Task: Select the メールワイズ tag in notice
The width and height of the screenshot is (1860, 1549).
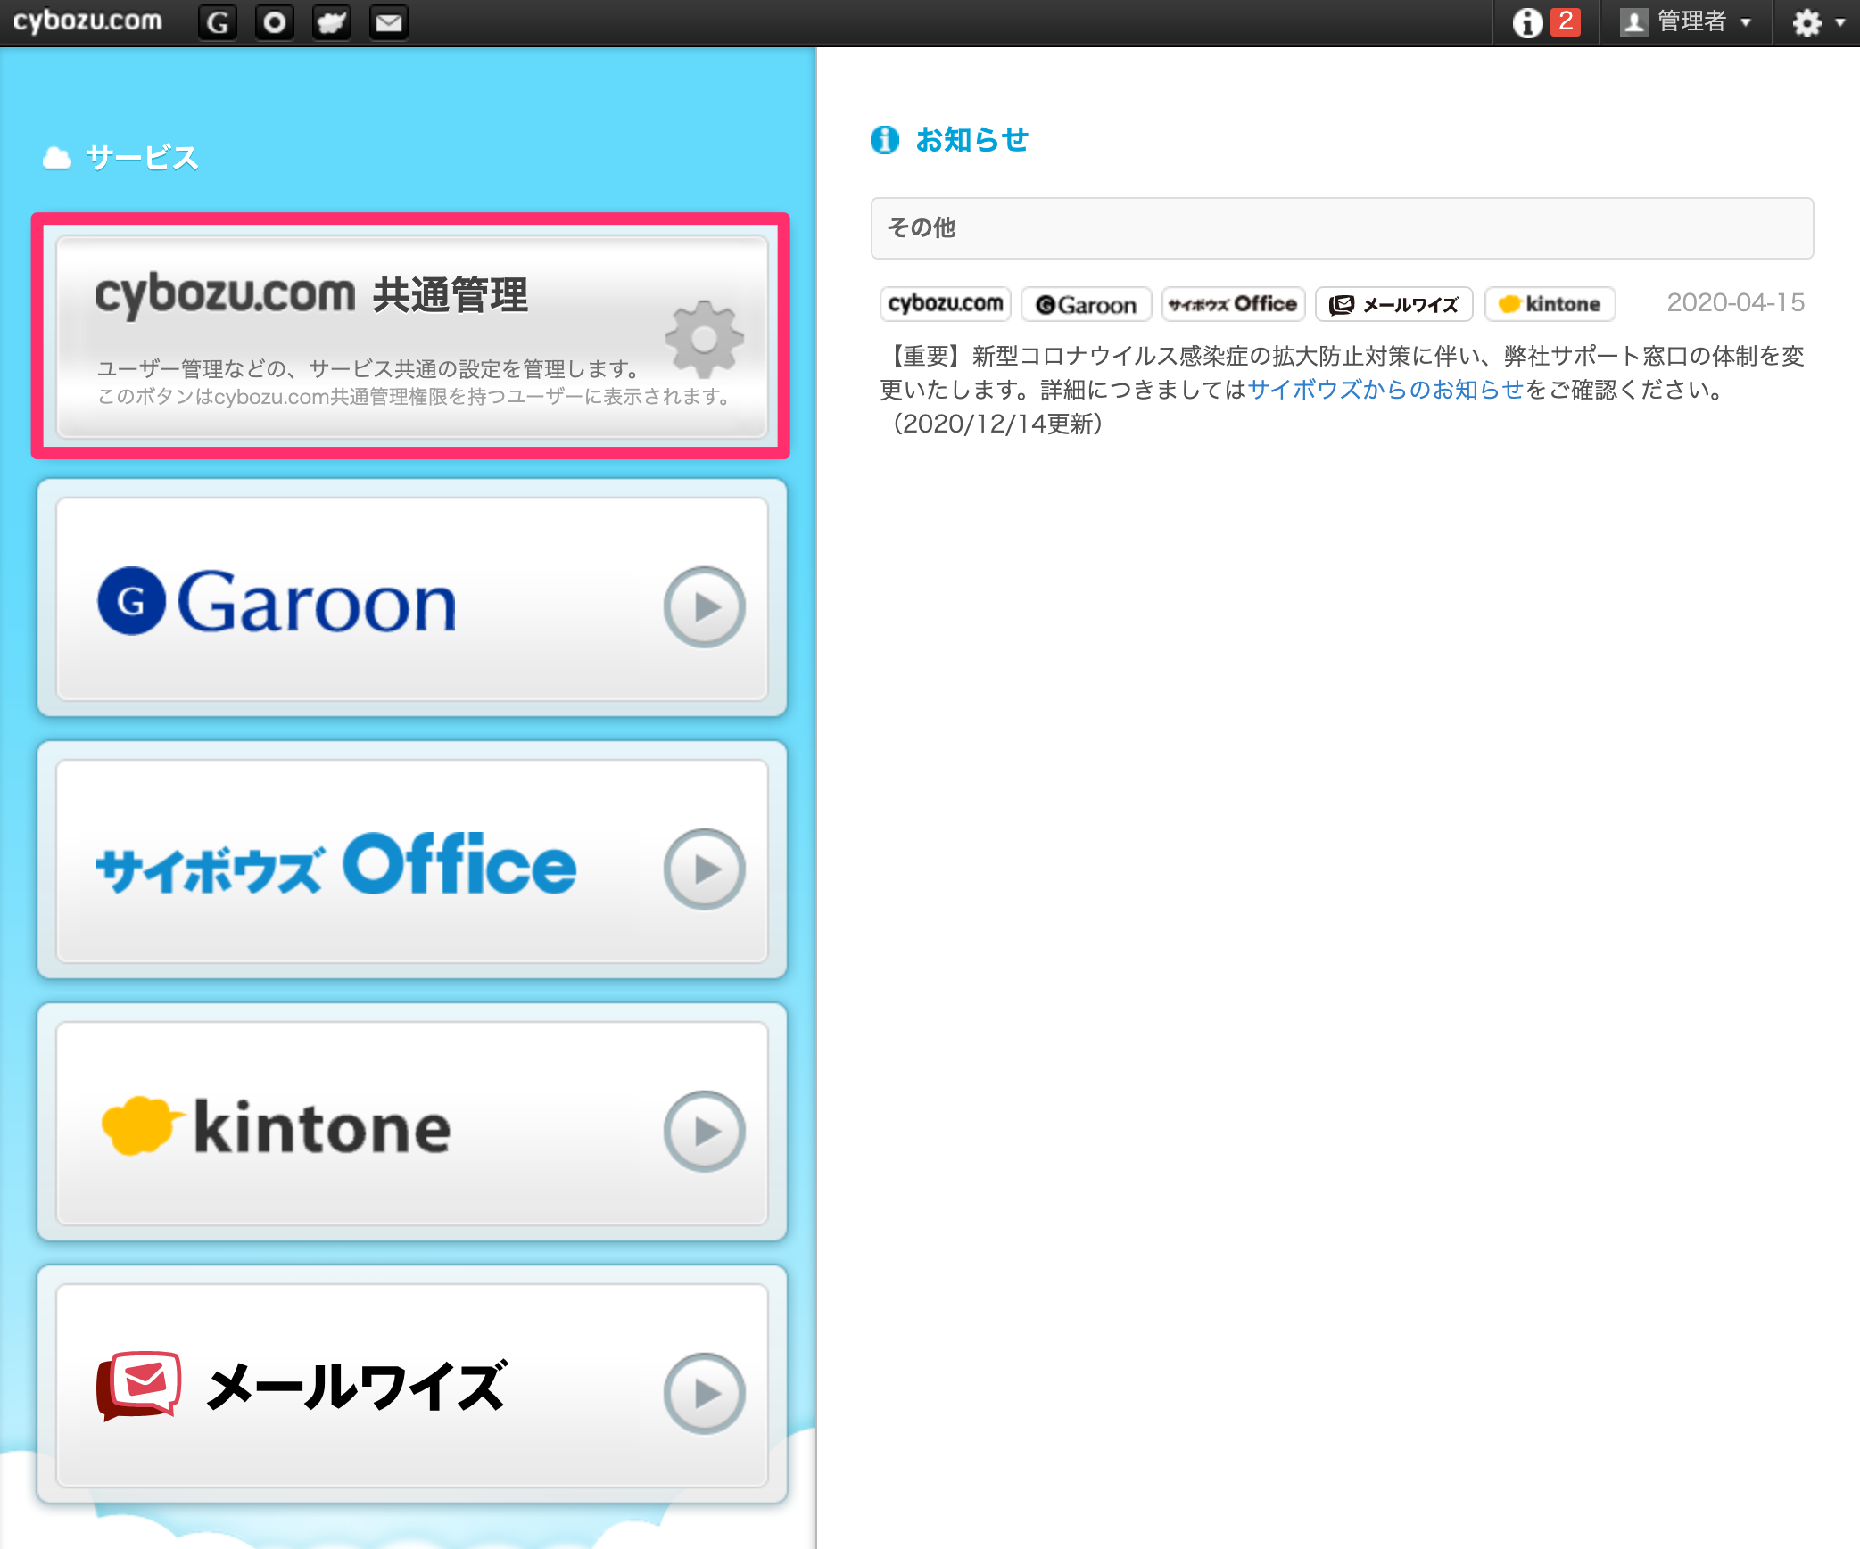Action: click(x=1394, y=304)
